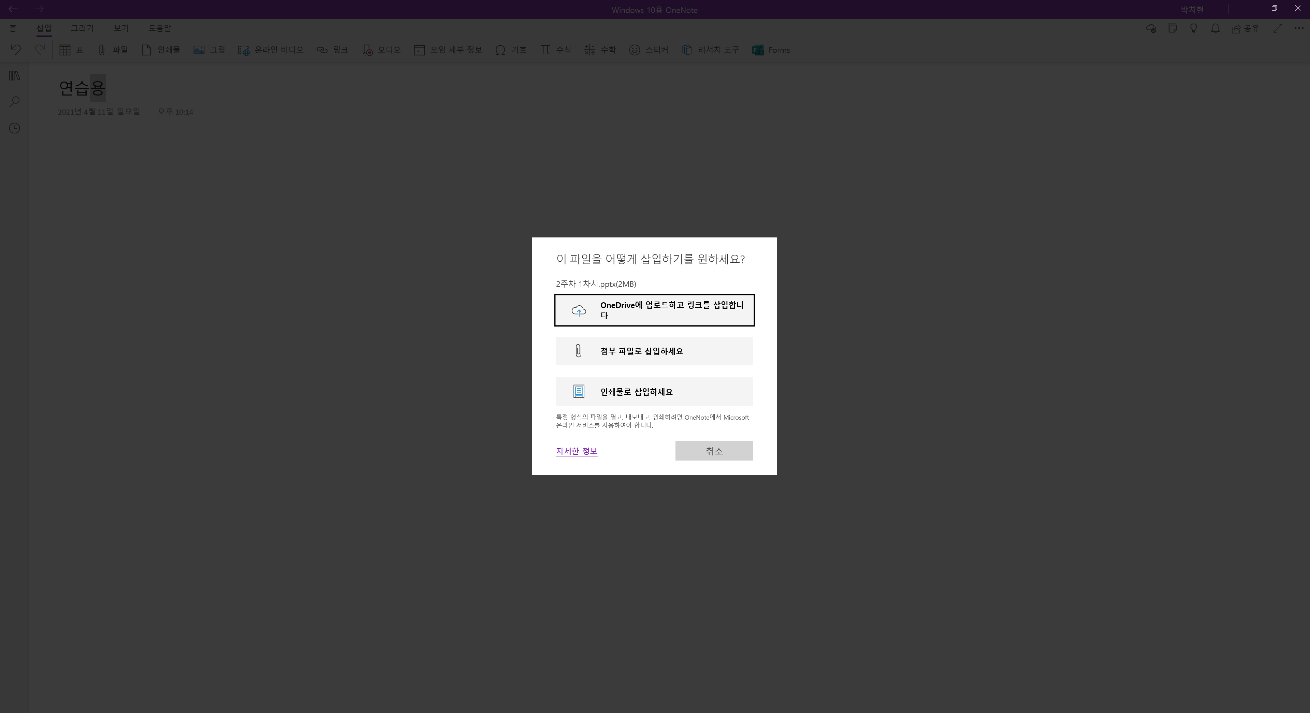Click the Forms toolbar icon
This screenshot has height=713, width=1310.
[x=758, y=50]
